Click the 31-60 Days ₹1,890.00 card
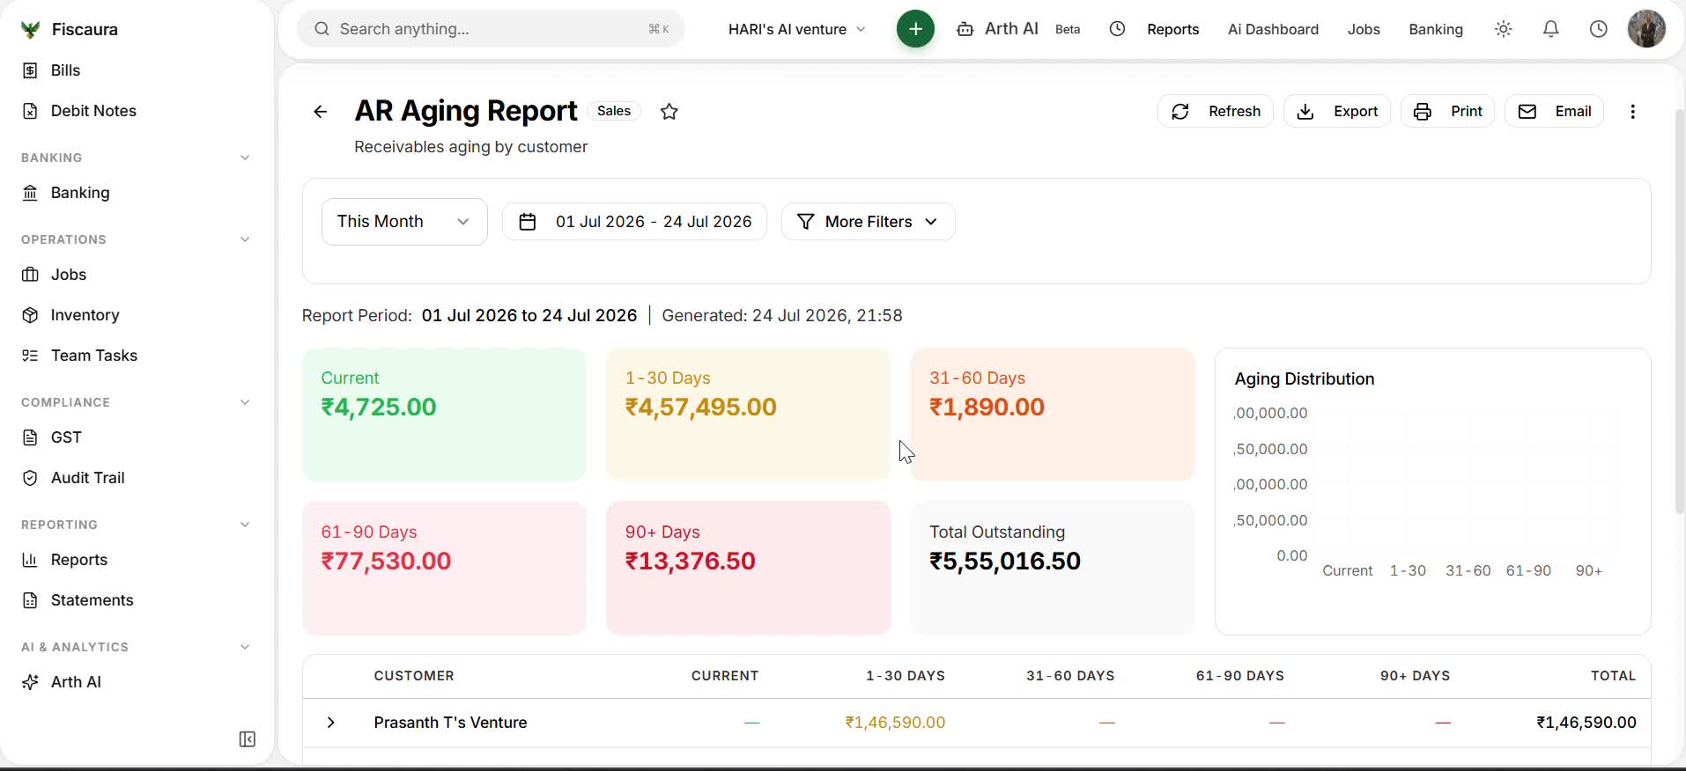 (x=1053, y=415)
